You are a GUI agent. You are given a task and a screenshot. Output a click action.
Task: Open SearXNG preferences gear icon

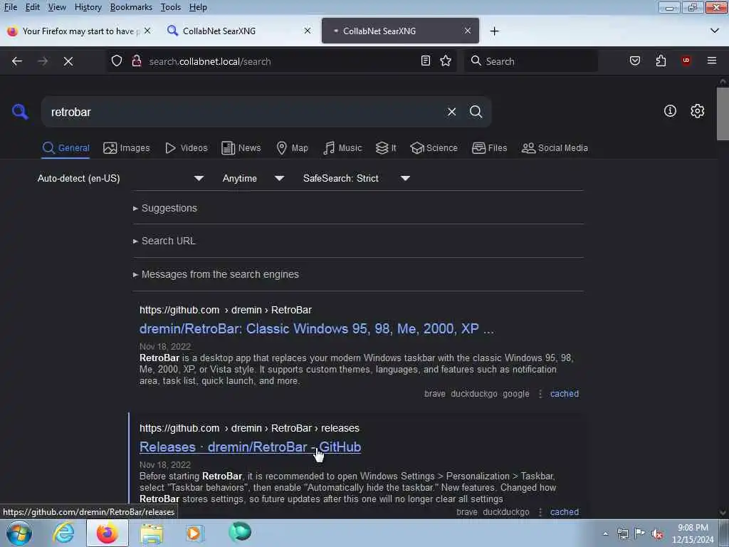(697, 111)
